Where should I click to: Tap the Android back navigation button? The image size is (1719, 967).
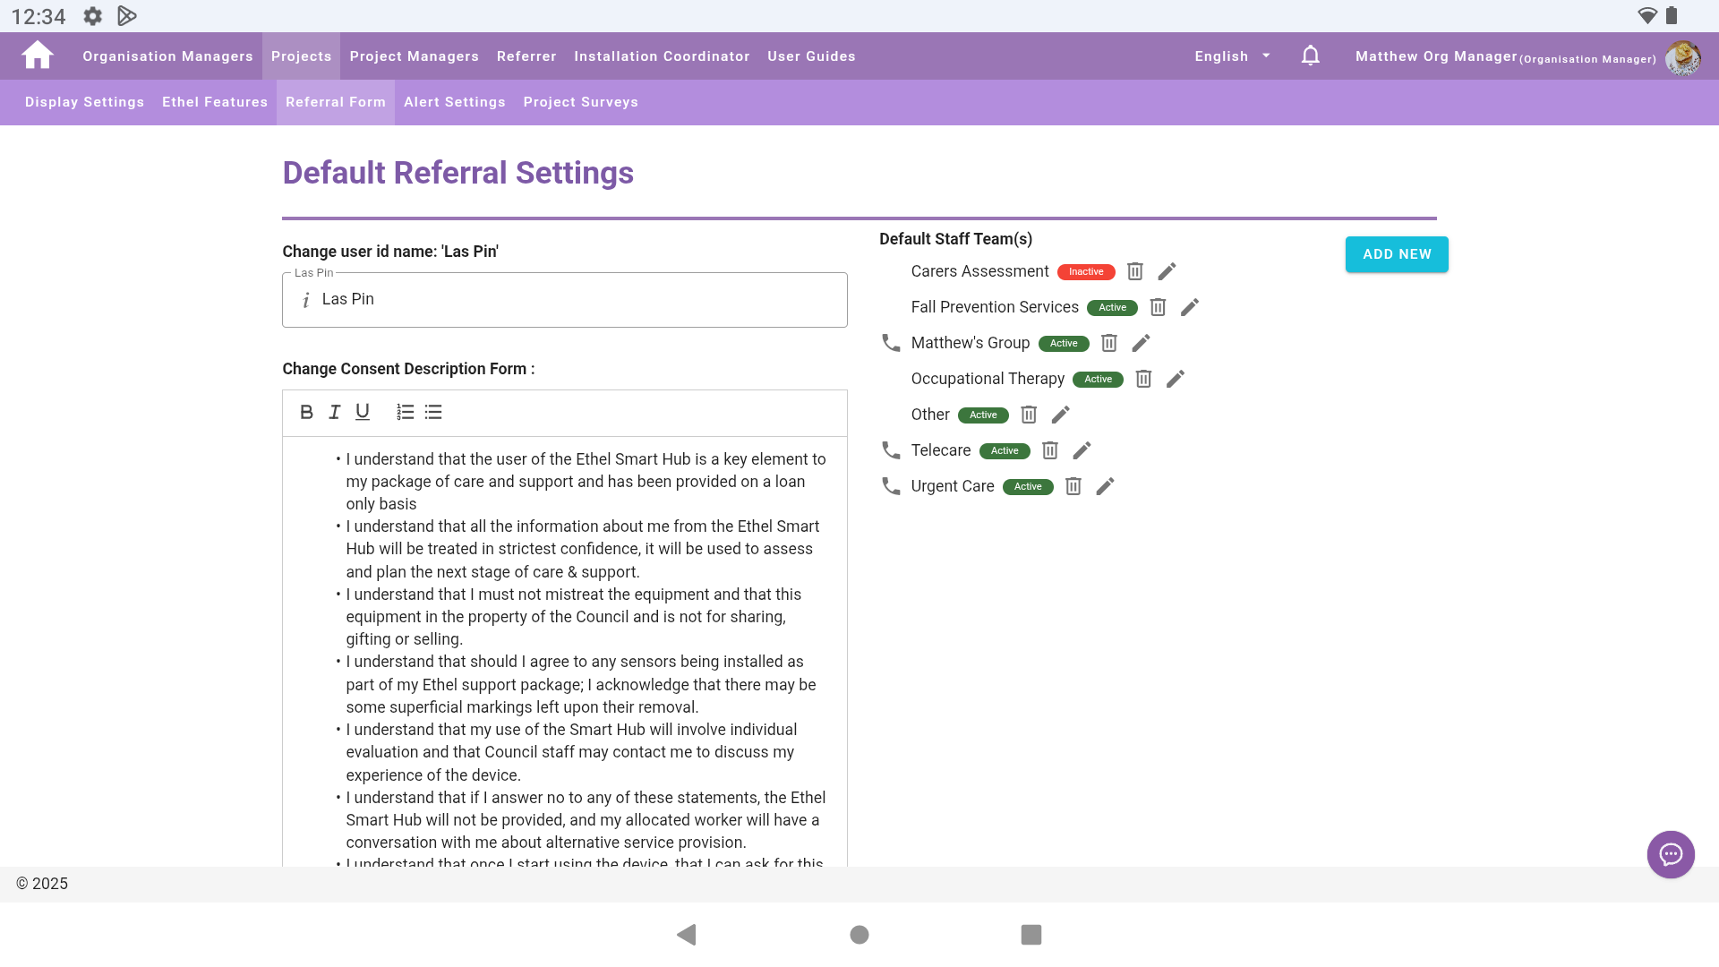pos(687,935)
